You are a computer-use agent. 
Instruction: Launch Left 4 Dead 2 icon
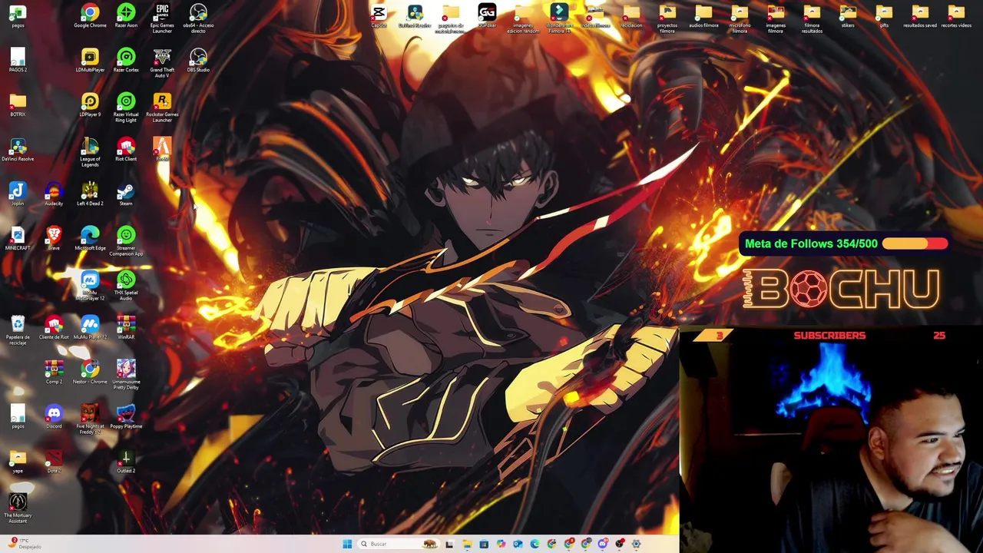(90, 194)
